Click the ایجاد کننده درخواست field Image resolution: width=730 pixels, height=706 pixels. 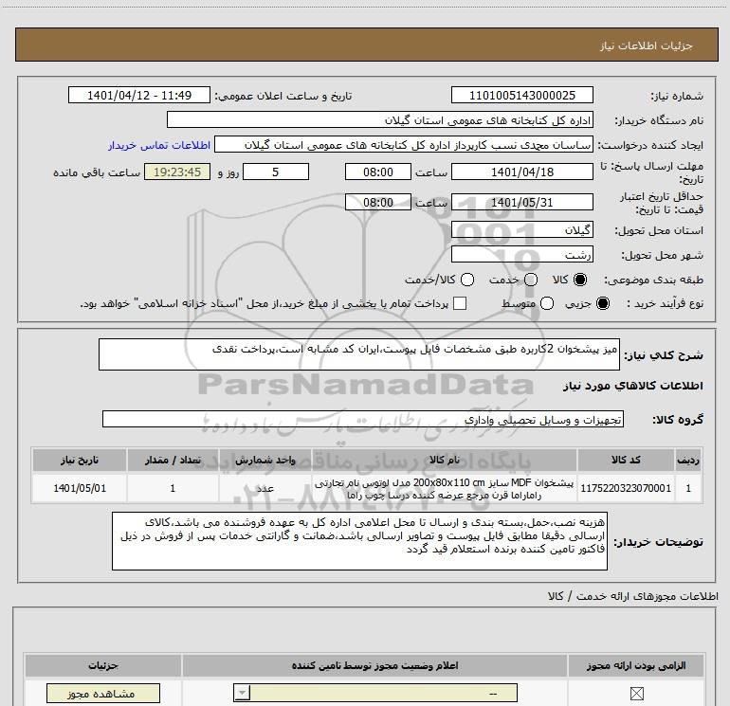[x=404, y=145]
